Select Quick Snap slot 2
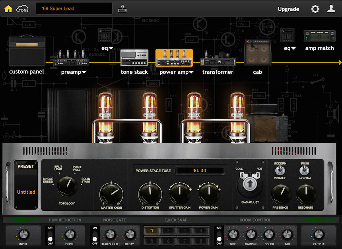This screenshot has height=249, width=342. [168, 231]
